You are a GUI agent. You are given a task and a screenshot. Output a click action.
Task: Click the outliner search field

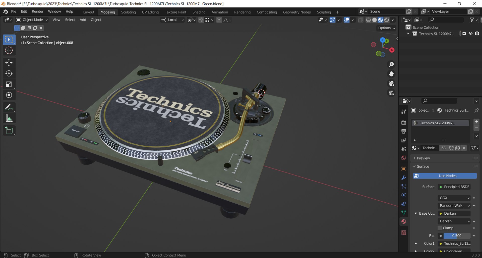coord(446,20)
